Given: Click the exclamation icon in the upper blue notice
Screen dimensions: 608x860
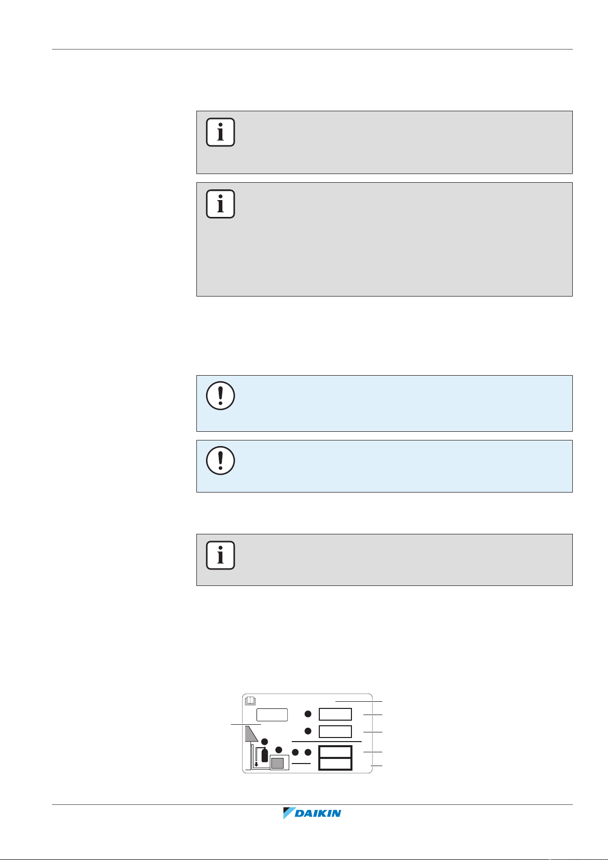Looking at the screenshot, I should click(220, 395).
